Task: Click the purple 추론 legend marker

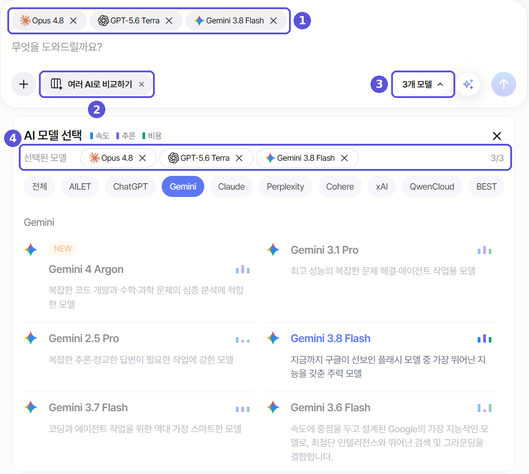Action: click(117, 136)
